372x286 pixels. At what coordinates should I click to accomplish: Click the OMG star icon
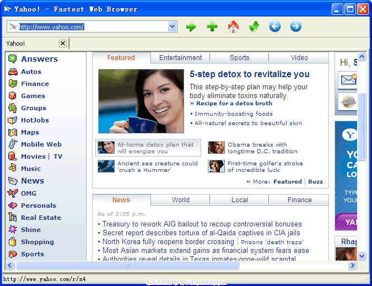pos(13,193)
